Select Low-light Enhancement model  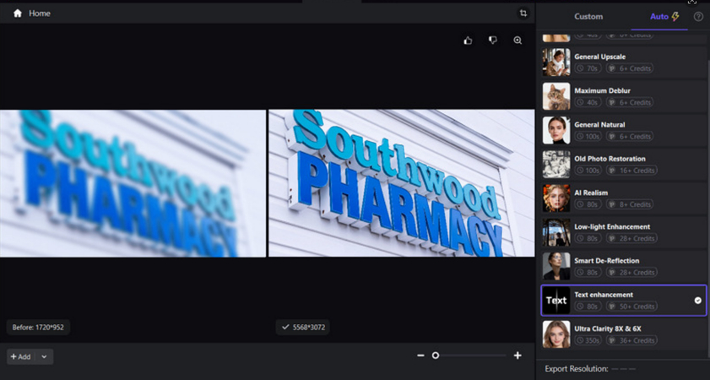tap(624, 232)
